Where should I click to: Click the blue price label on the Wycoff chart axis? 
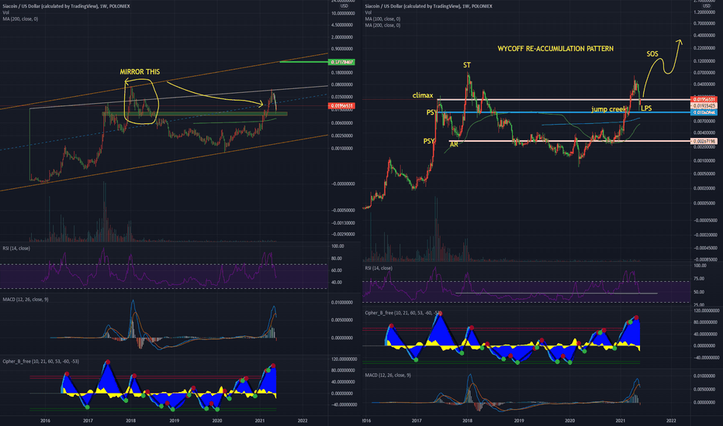704,112
